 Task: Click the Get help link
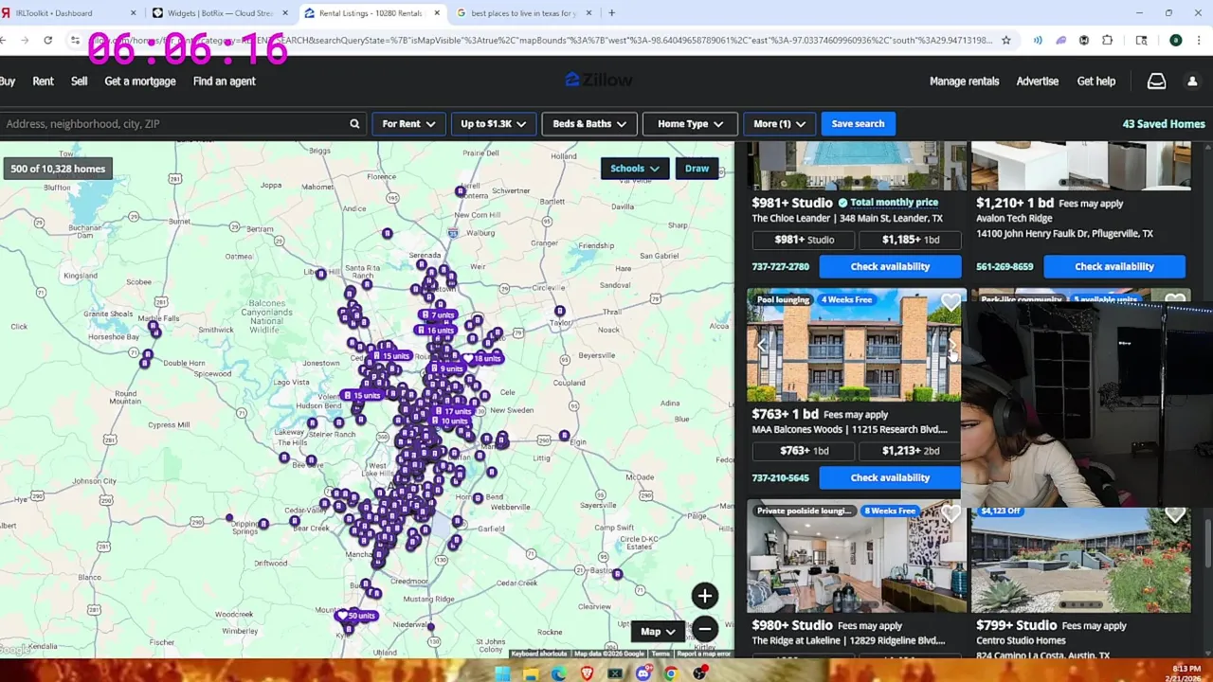1095,81
